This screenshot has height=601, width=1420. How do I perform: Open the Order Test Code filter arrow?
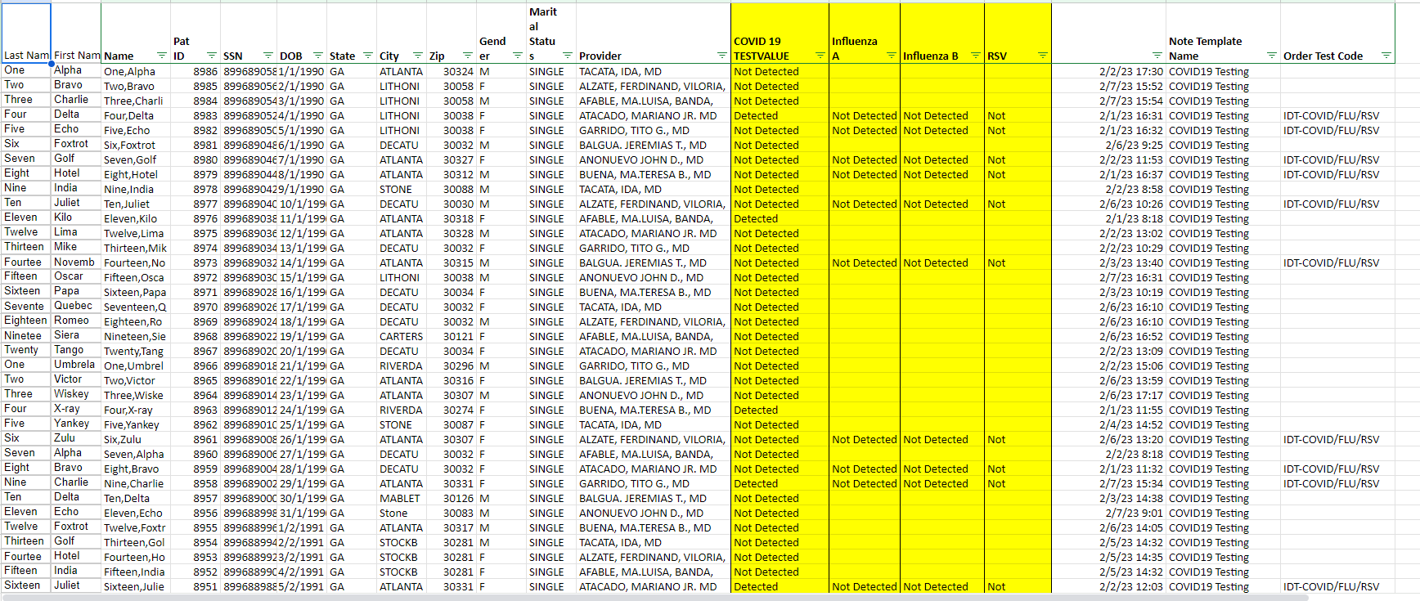(x=1386, y=56)
